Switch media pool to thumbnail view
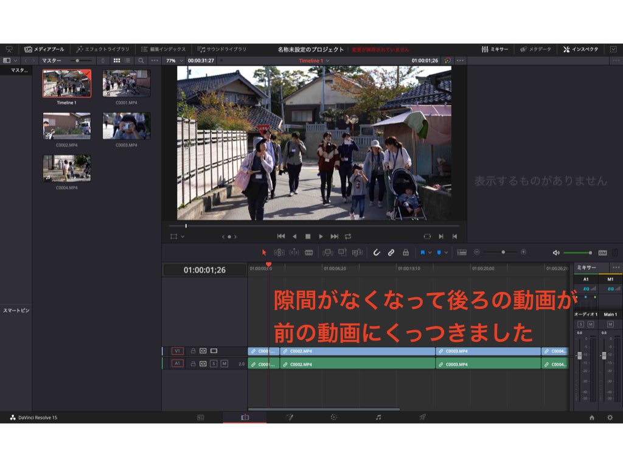 coord(117,60)
